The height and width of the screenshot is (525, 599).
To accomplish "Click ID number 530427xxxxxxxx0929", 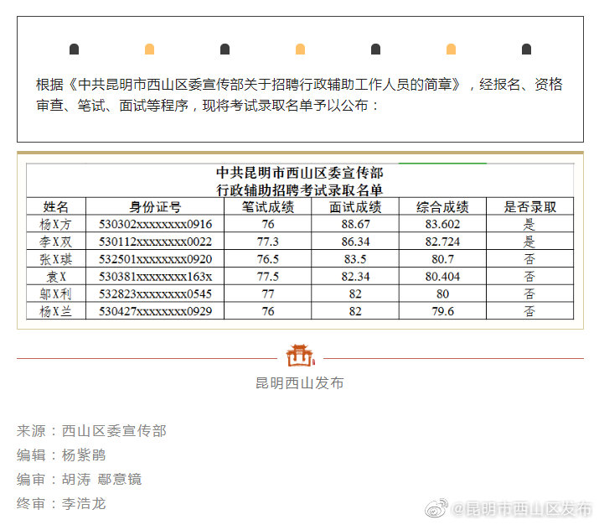I will [x=156, y=311].
